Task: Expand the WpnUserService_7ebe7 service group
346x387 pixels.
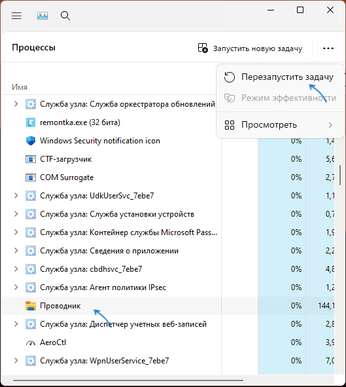Action: (16, 361)
